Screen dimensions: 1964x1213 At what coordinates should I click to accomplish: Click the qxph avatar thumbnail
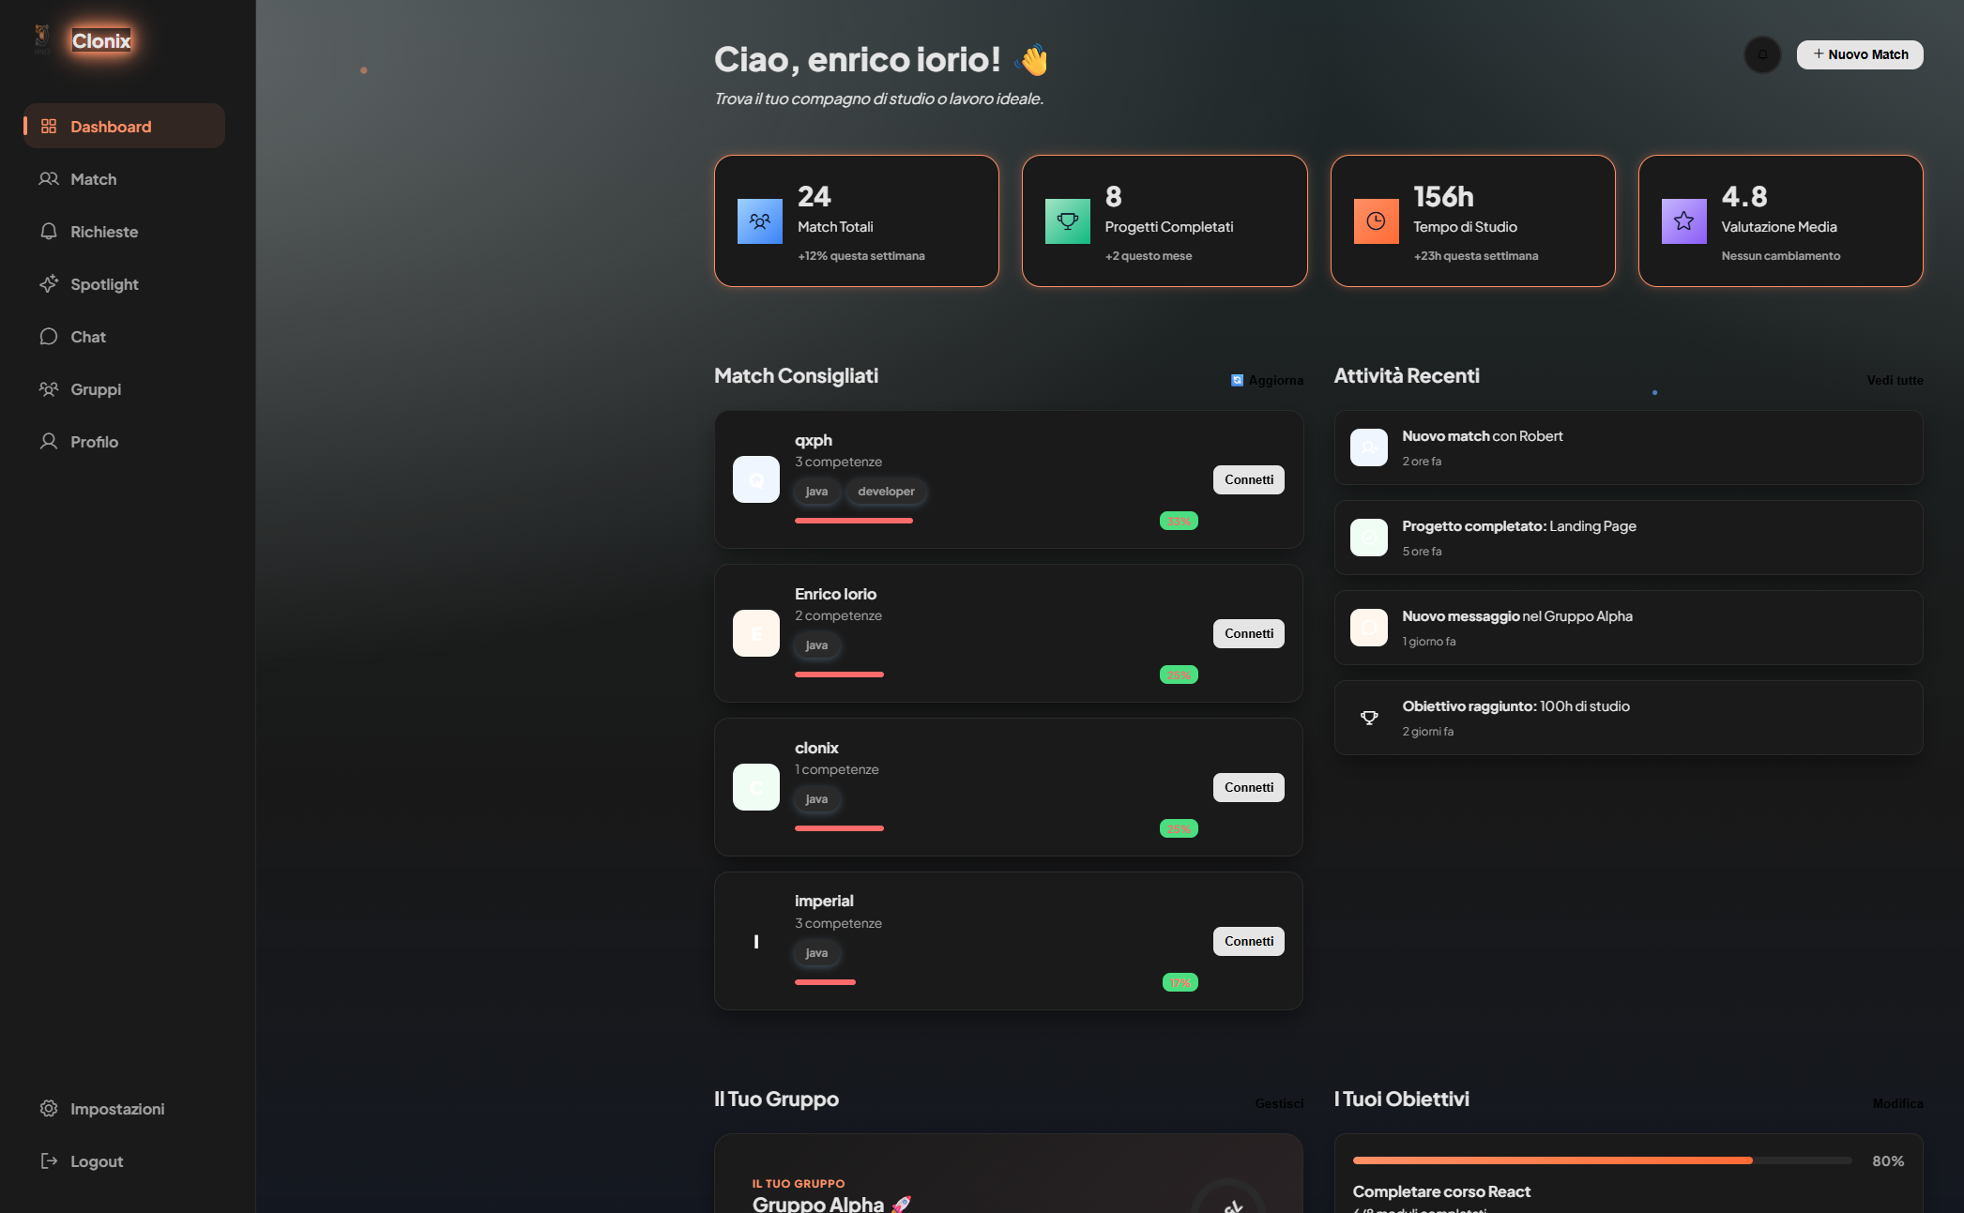[756, 479]
